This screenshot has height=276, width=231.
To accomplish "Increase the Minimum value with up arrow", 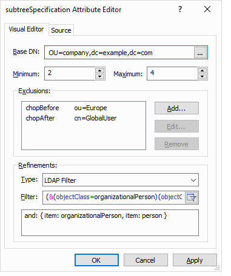I will 99,71.
